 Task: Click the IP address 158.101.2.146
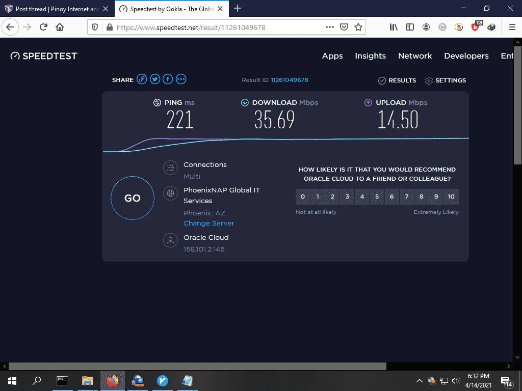click(x=204, y=249)
